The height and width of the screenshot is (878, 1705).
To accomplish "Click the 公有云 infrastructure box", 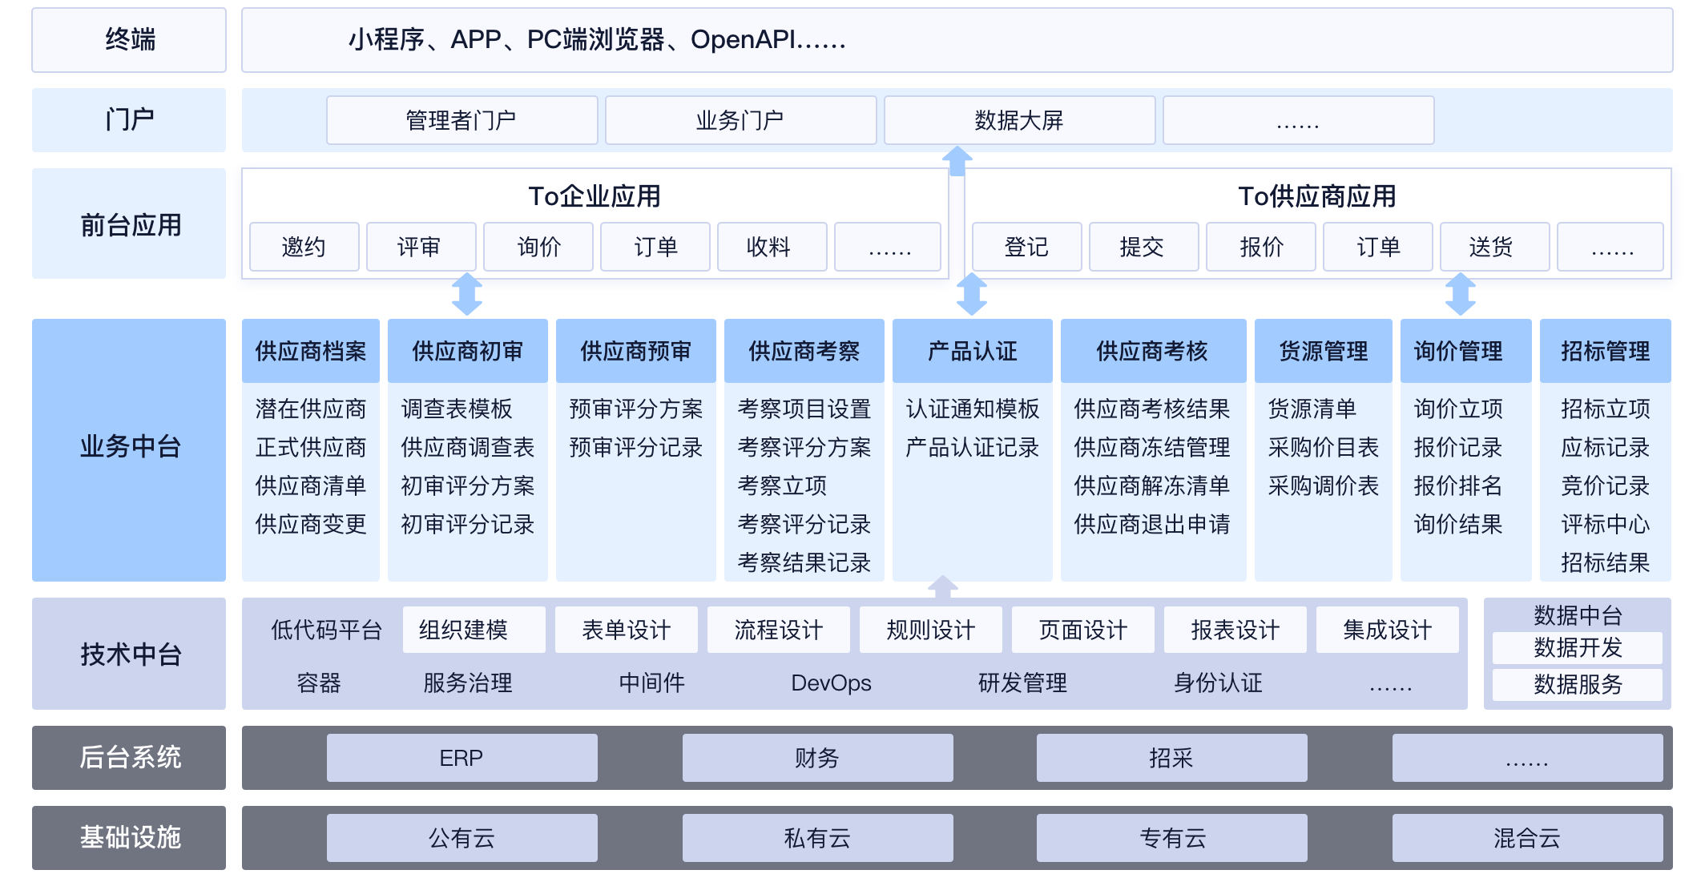I will point(462,838).
